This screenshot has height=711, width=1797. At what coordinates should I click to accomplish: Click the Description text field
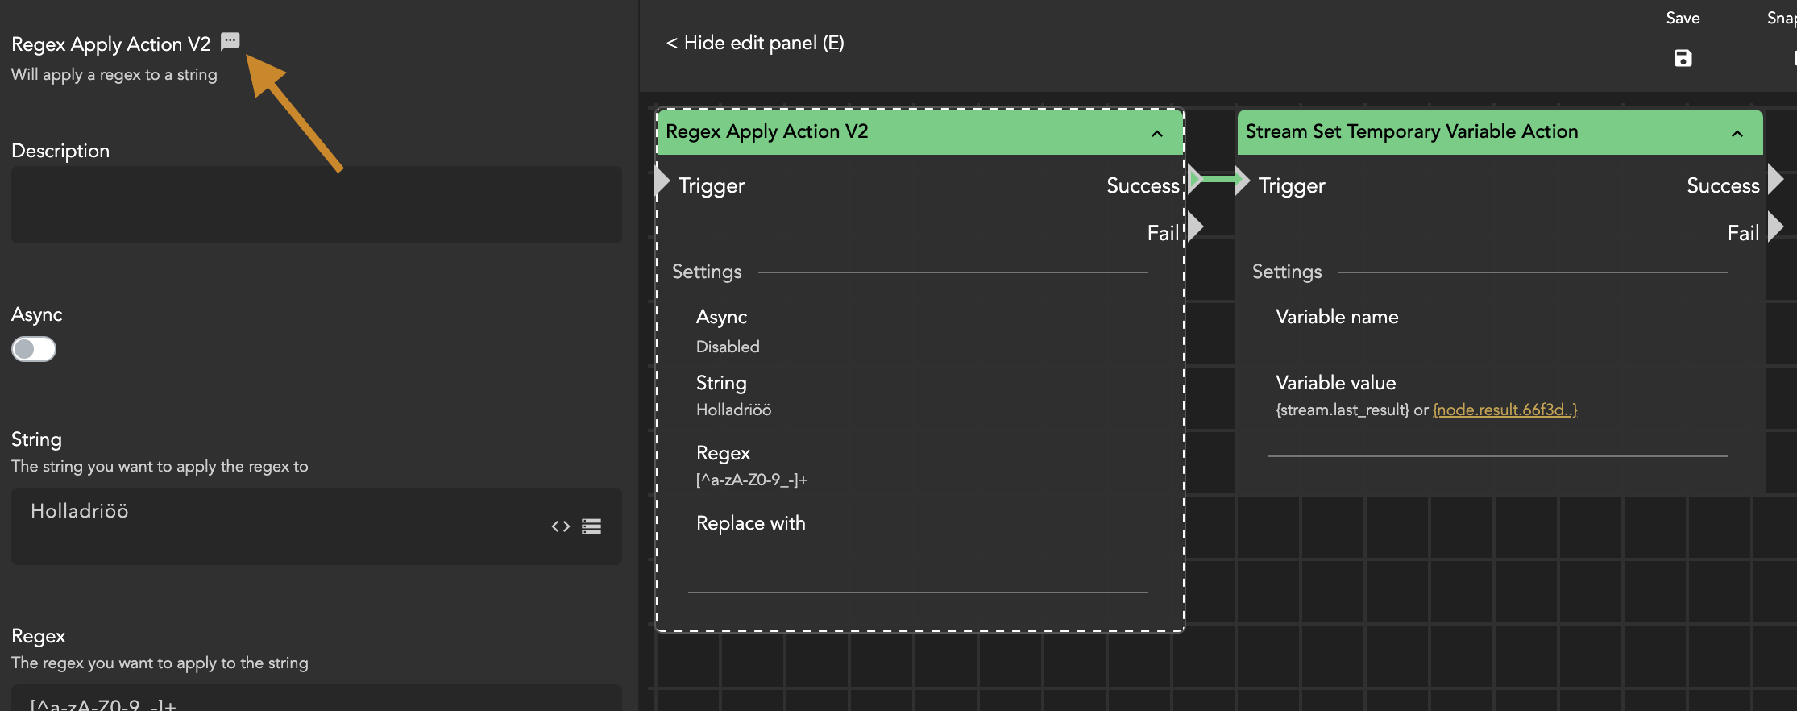point(316,205)
